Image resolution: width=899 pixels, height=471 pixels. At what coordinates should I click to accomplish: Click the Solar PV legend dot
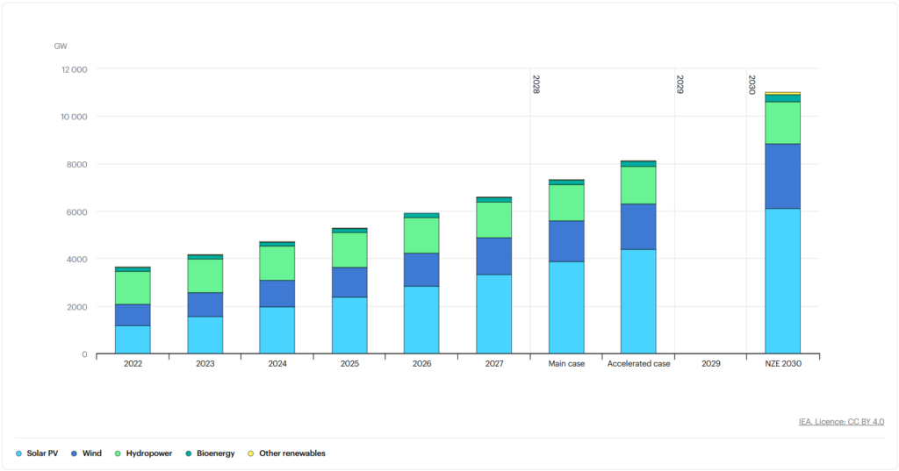tap(19, 453)
